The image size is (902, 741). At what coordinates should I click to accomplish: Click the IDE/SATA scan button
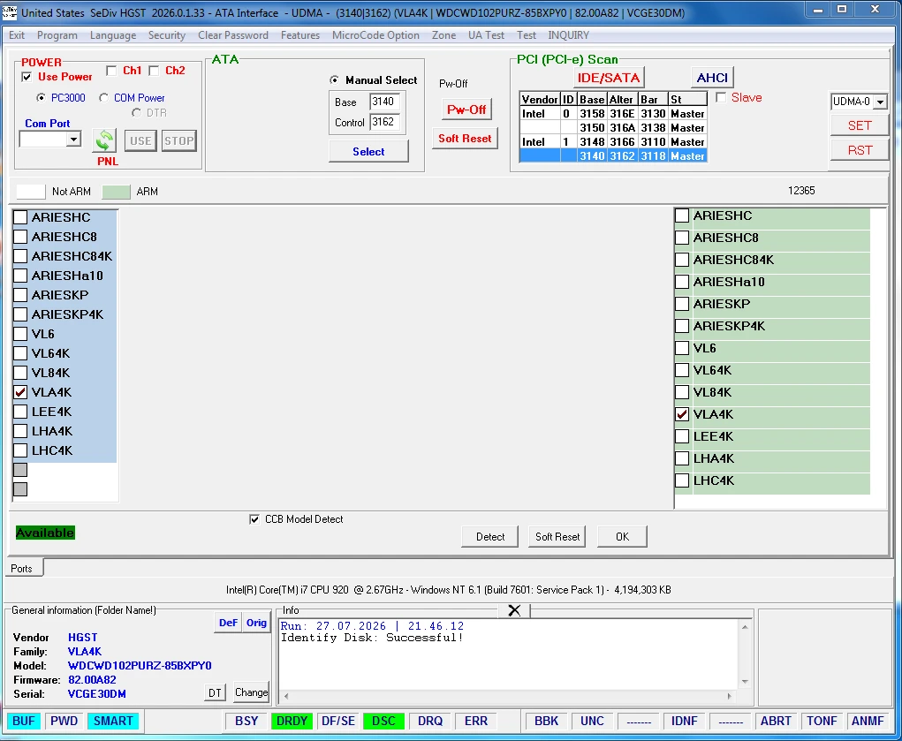tap(609, 78)
